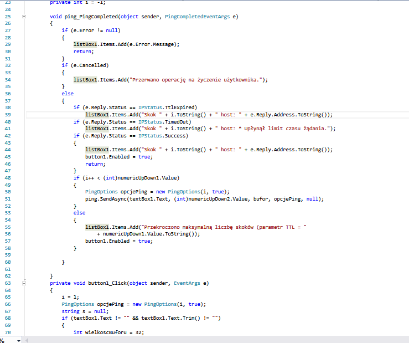Click button1.Enabled on line 57
The height and width of the screenshot is (343, 409).
point(107,241)
